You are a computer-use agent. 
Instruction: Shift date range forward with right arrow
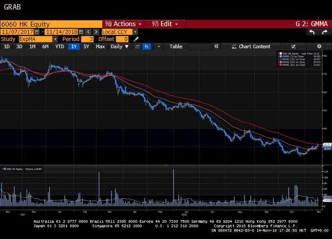point(96,32)
